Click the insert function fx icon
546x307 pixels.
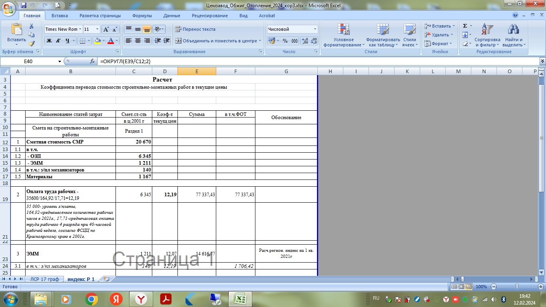[92, 62]
